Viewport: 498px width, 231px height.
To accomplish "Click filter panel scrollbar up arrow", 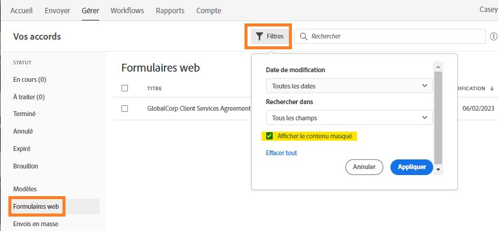I will 439,67.
